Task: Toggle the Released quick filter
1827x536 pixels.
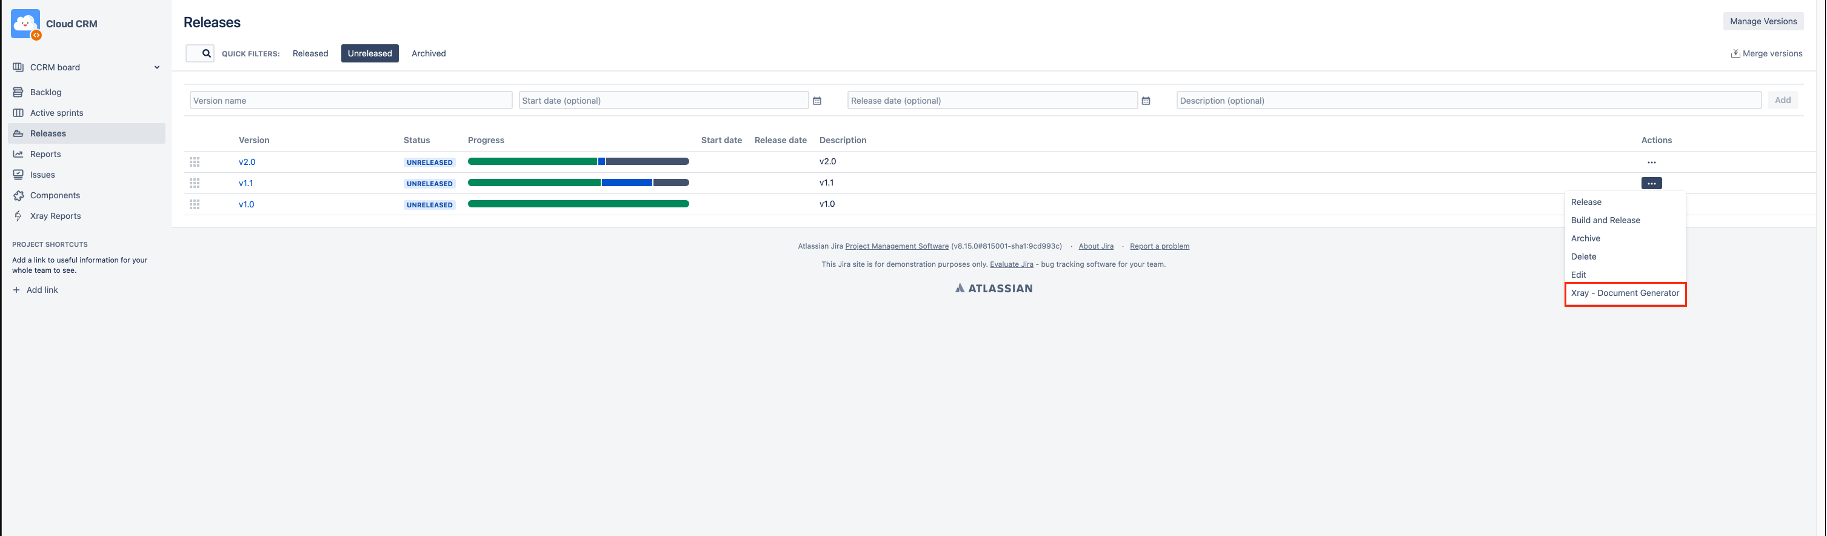Action: pyautogui.click(x=310, y=53)
